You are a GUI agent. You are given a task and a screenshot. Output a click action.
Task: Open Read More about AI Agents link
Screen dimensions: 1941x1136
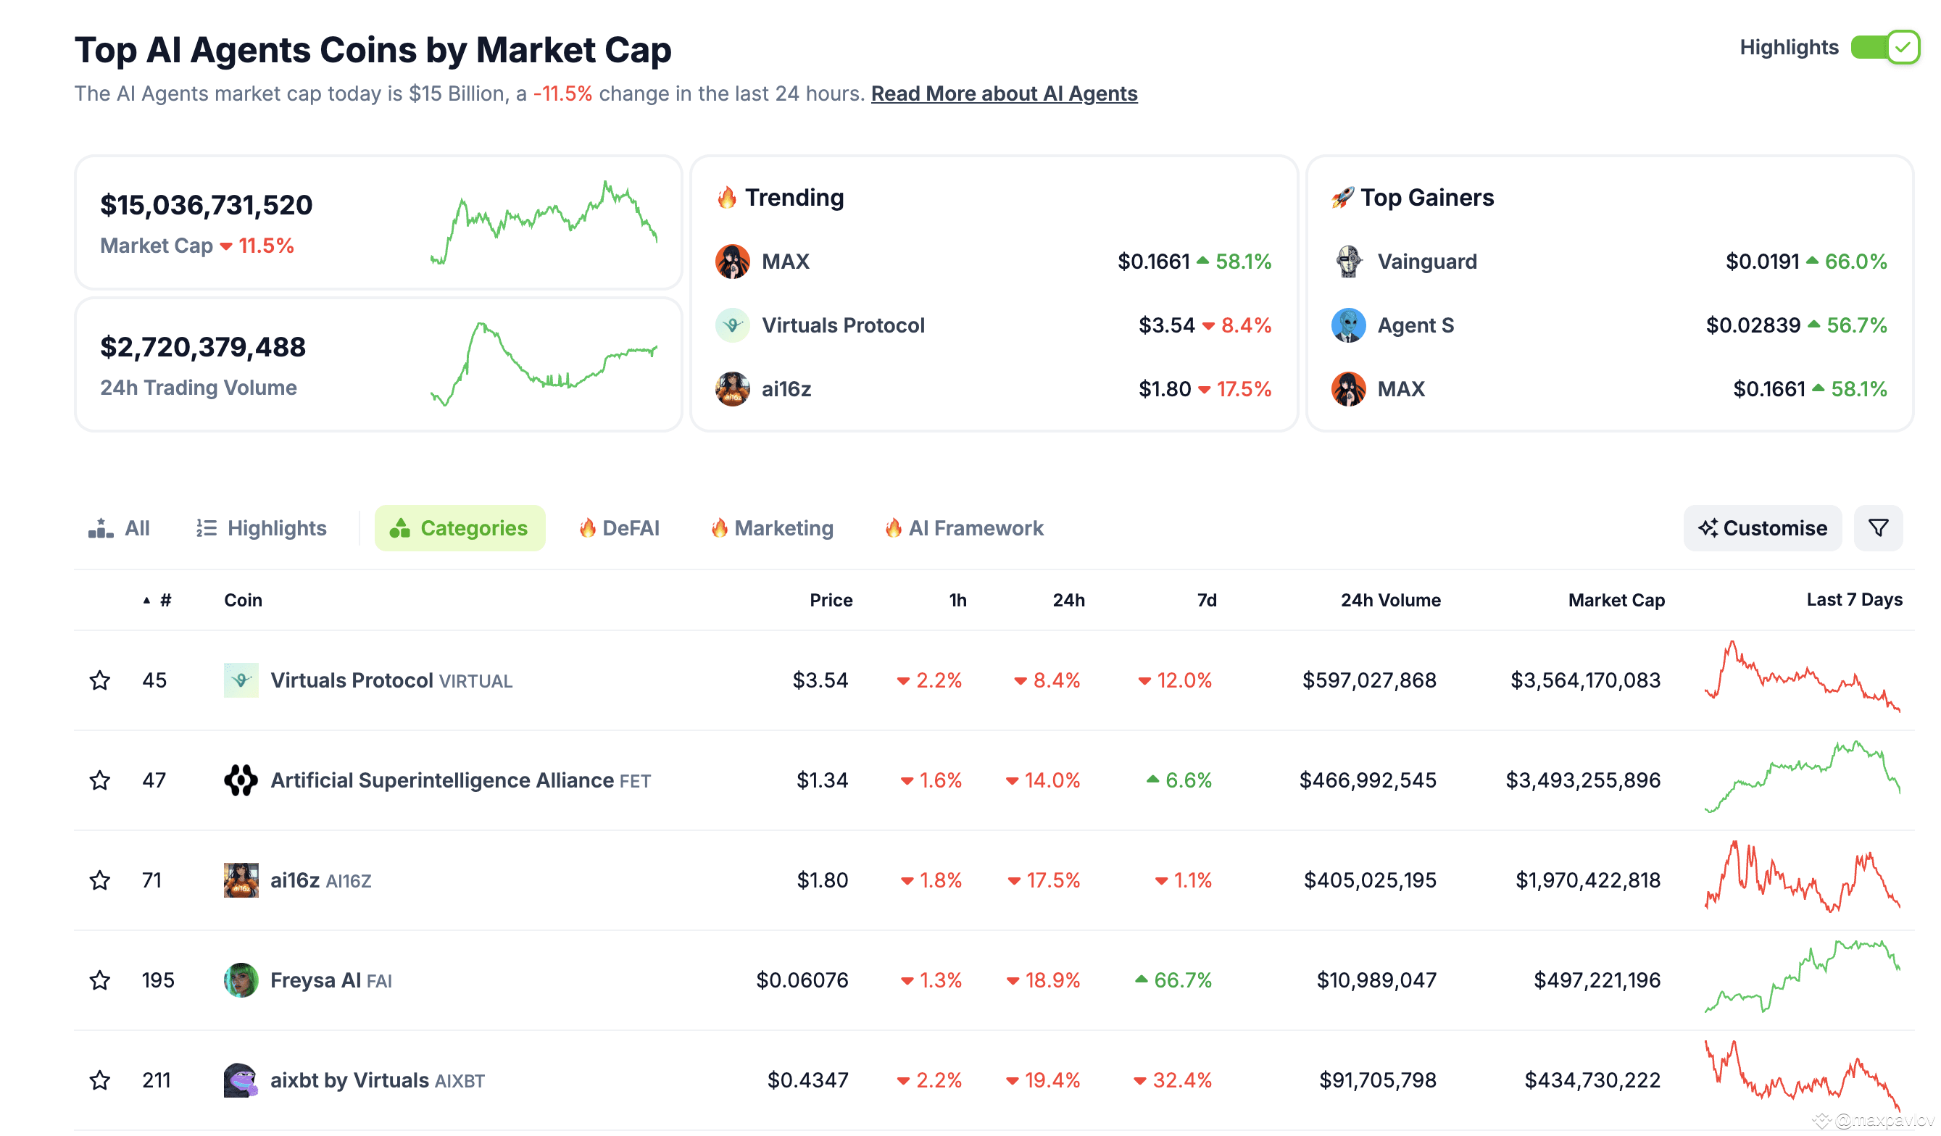pos(1005,94)
